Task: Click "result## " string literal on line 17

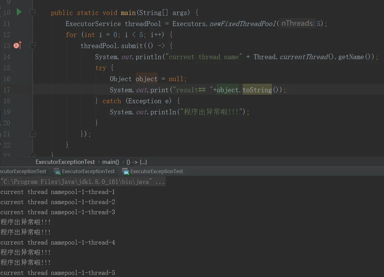Action: pyautogui.click(x=192, y=90)
